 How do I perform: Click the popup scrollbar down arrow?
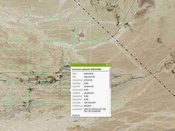coord(110,113)
